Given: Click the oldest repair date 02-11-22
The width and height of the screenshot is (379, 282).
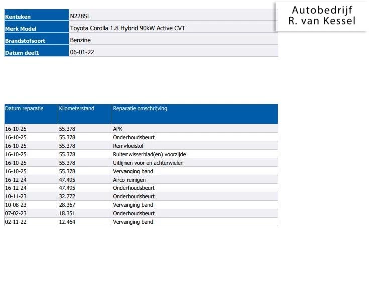Looking at the screenshot, I should click(16, 222).
